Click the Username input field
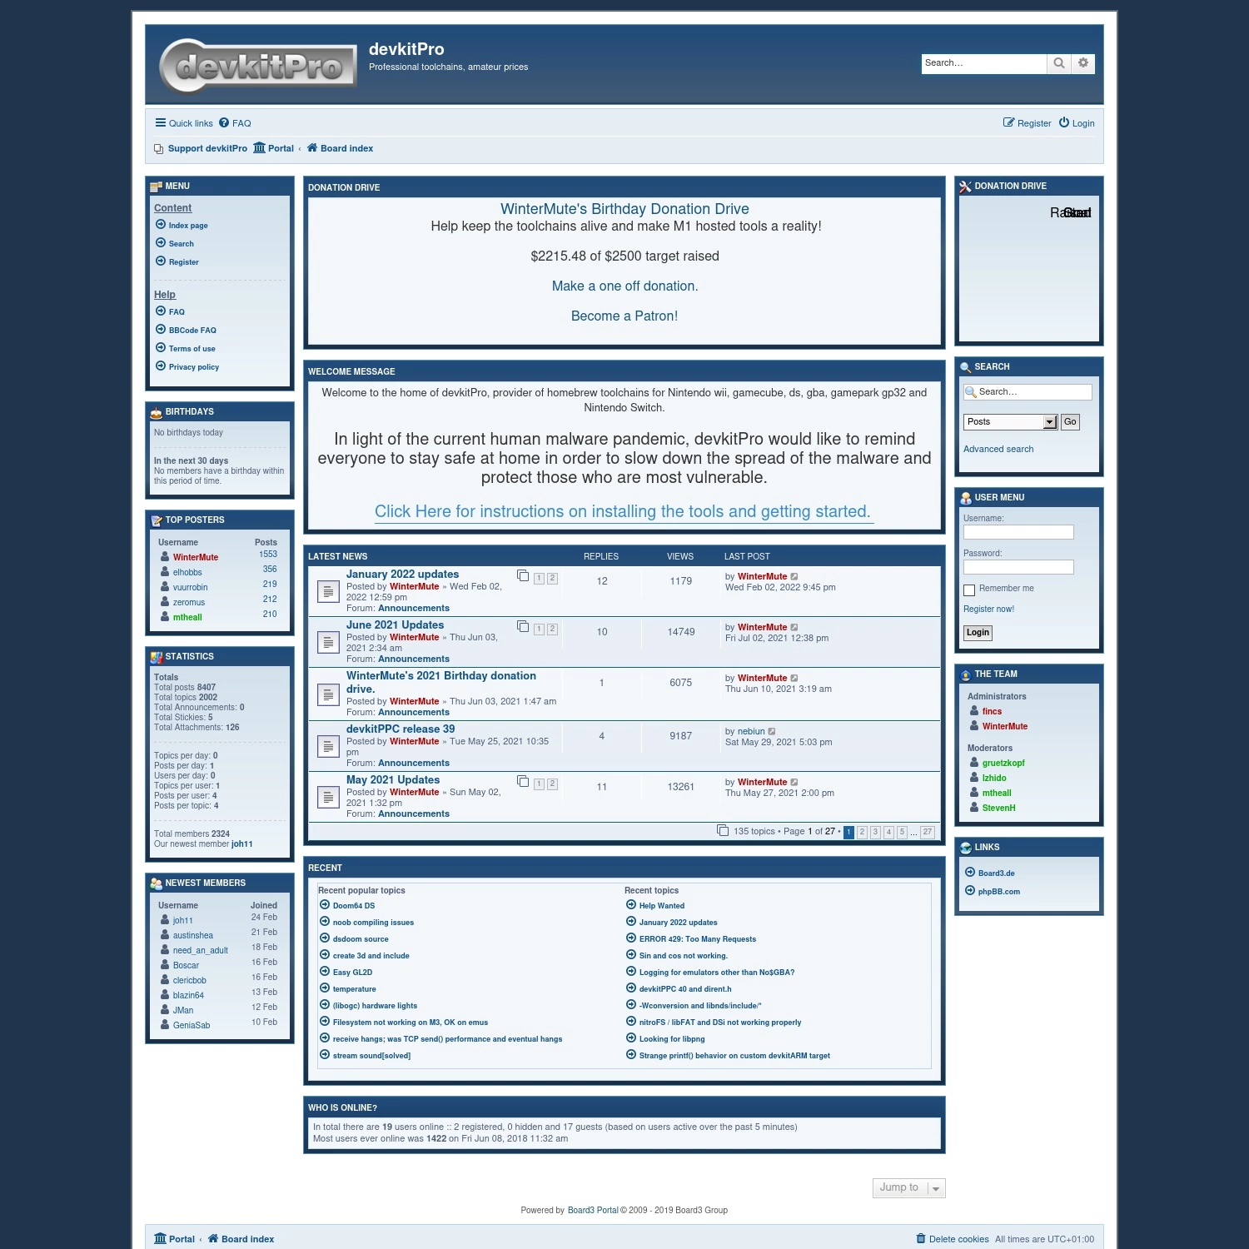1249x1249 pixels. click(x=1018, y=532)
